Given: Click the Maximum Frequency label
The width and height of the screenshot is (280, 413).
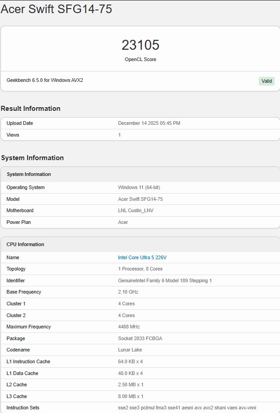Looking at the screenshot, I should click(28, 327).
